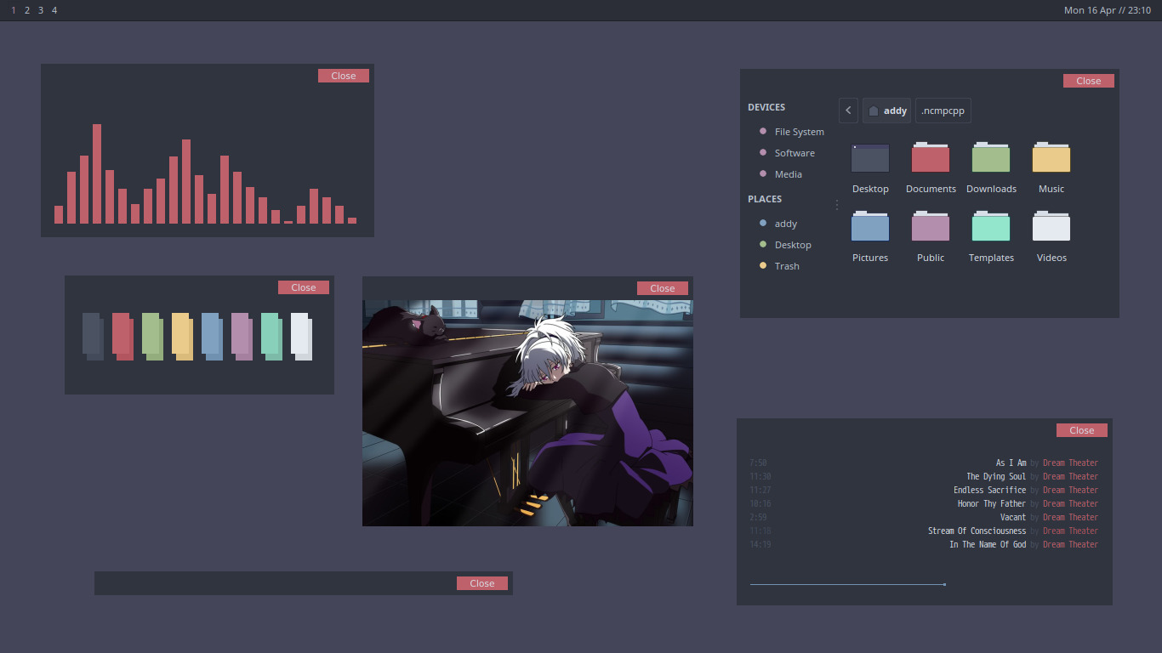Go back with the file manager arrow

coord(848,111)
